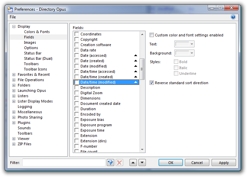
Task: Click the red X clear filter icon
Action: pos(119,163)
